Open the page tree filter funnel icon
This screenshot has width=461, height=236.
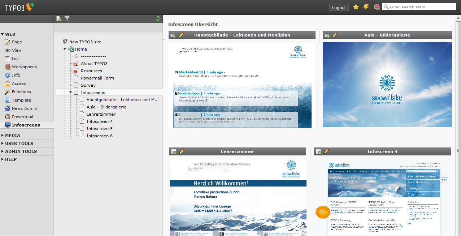67,19
